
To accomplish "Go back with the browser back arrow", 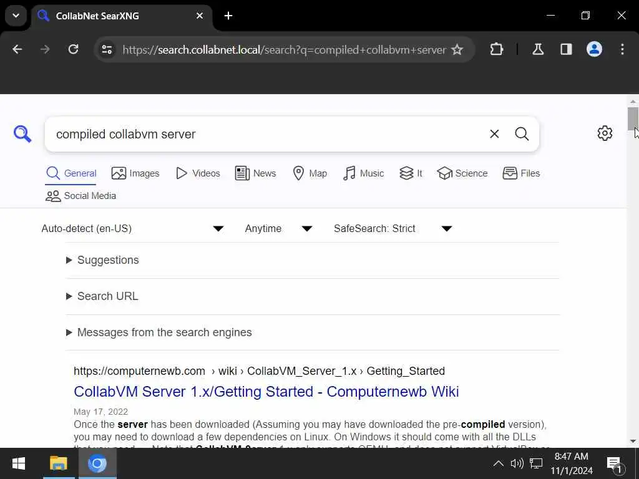I will point(17,49).
